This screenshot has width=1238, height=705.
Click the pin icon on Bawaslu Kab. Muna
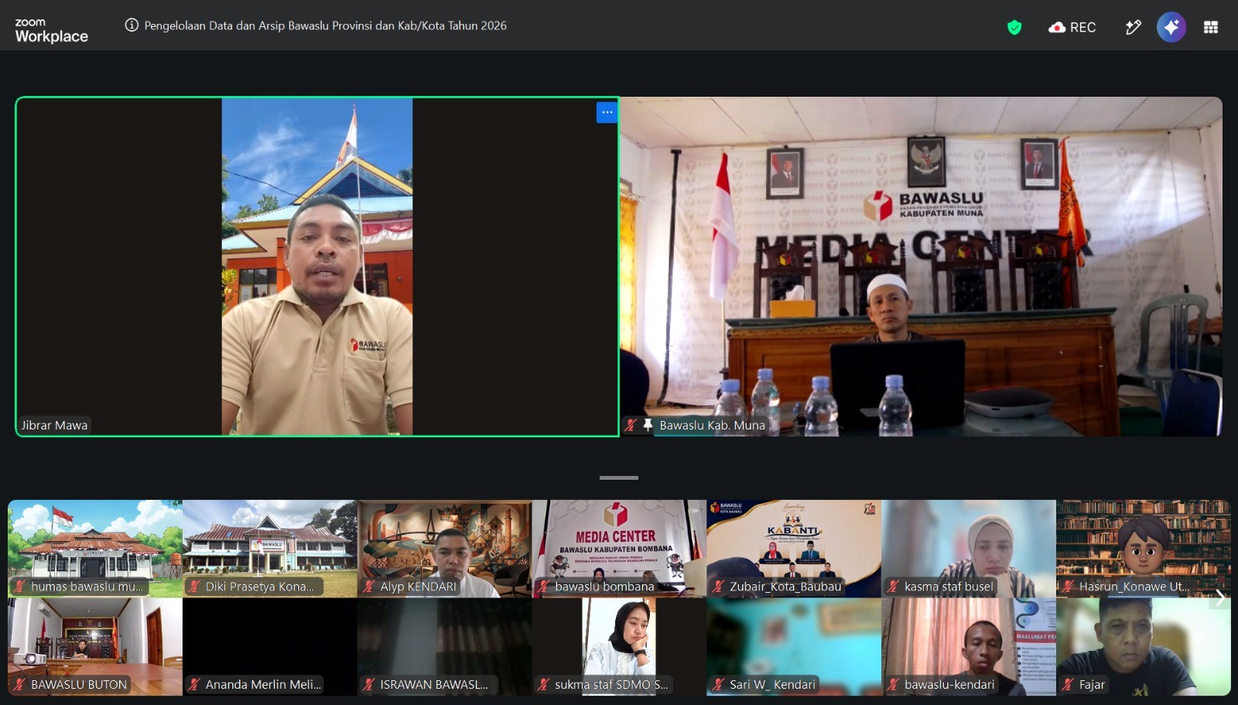[x=648, y=425]
